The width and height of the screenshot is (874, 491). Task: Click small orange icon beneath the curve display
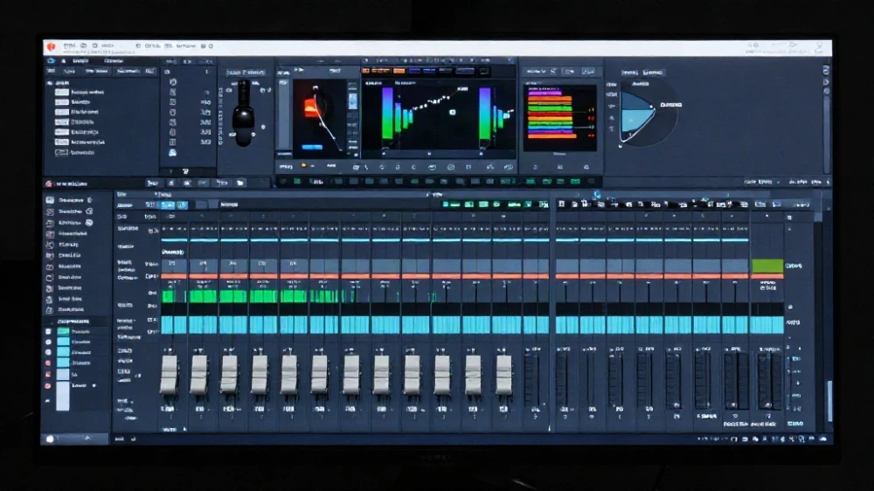[x=304, y=166]
